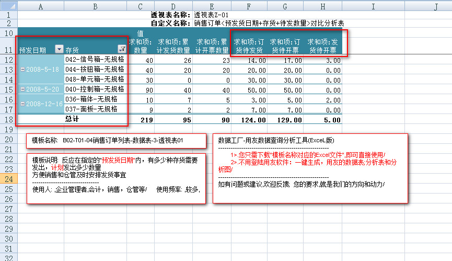
Task: Collapse the 2008-12-16 date group
Action: point(21,104)
